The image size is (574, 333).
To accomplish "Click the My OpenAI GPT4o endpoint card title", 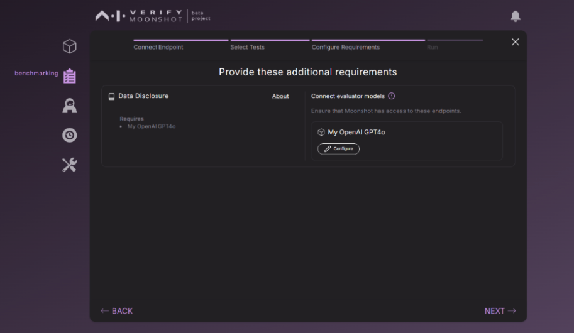I will click(x=356, y=132).
